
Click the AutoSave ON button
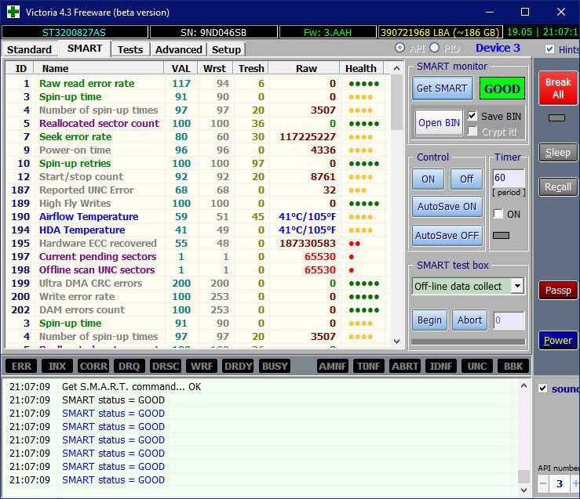(x=447, y=206)
